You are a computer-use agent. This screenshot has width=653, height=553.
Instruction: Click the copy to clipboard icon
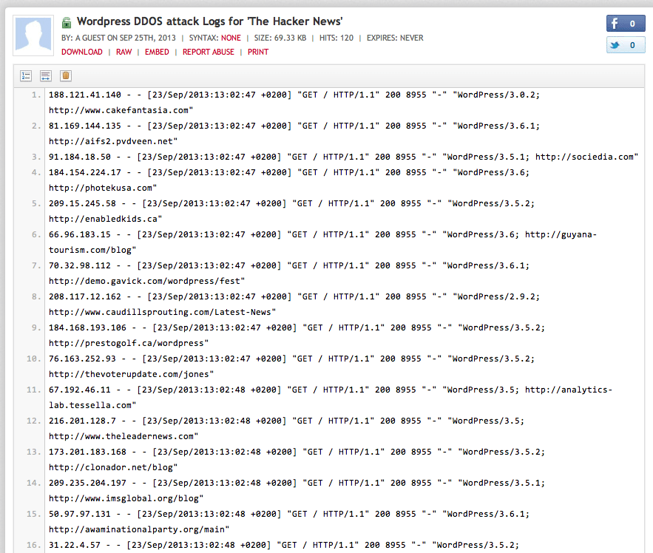pos(66,76)
